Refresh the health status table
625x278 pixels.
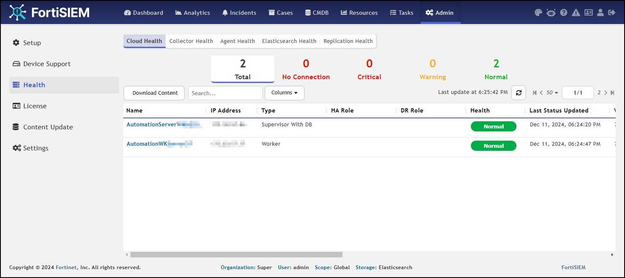[519, 93]
